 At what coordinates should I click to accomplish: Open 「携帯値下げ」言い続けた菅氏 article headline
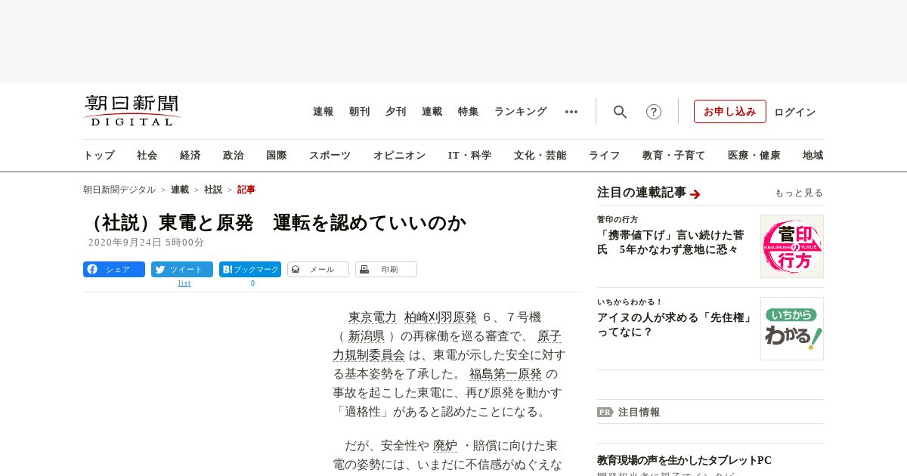pos(671,242)
